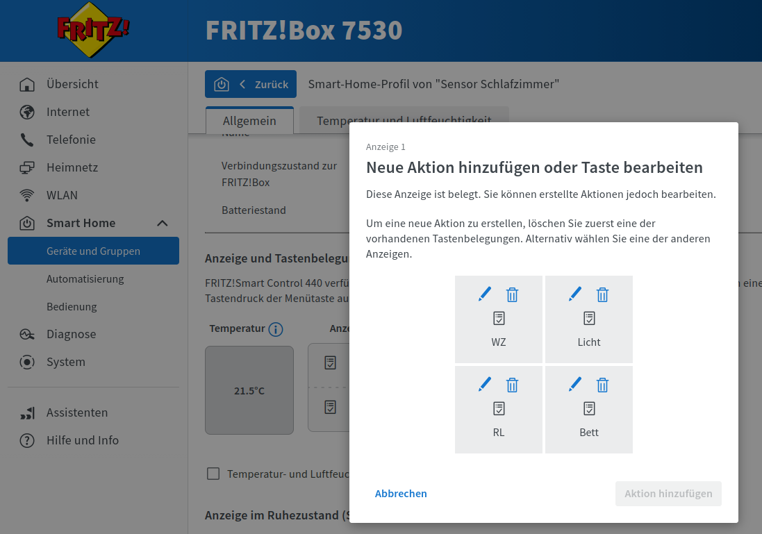Image resolution: width=762 pixels, height=534 pixels.
Task: Delete the WZ button assignment
Action: click(x=512, y=294)
